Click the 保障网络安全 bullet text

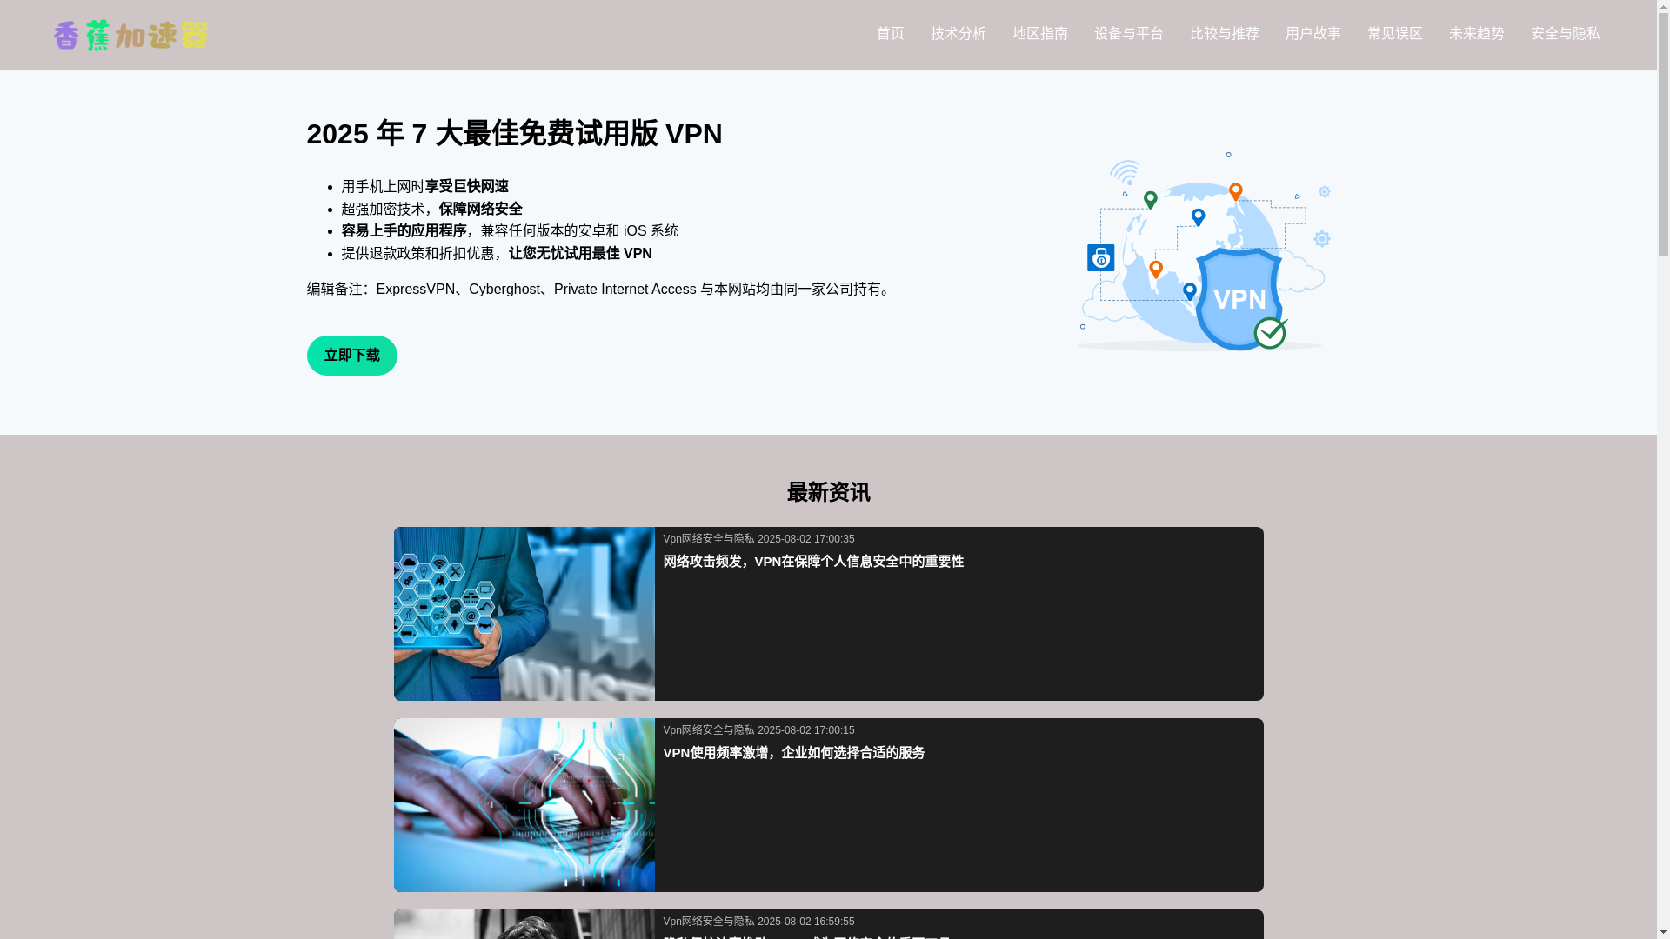pyautogui.click(x=480, y=210)
